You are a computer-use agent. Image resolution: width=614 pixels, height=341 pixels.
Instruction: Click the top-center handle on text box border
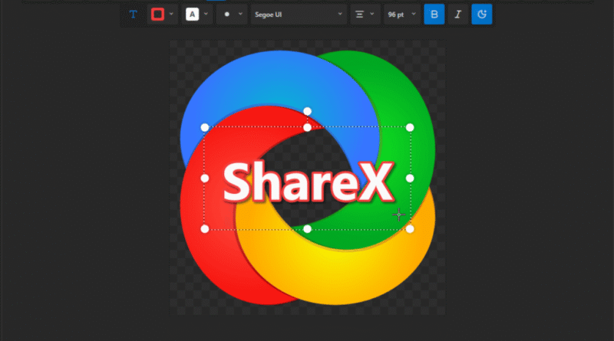(x=308, y=127)
